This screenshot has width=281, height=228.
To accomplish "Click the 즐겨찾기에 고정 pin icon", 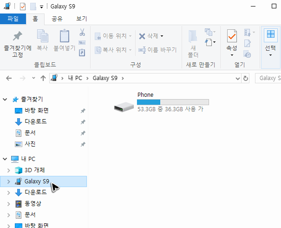I will 17,36.
